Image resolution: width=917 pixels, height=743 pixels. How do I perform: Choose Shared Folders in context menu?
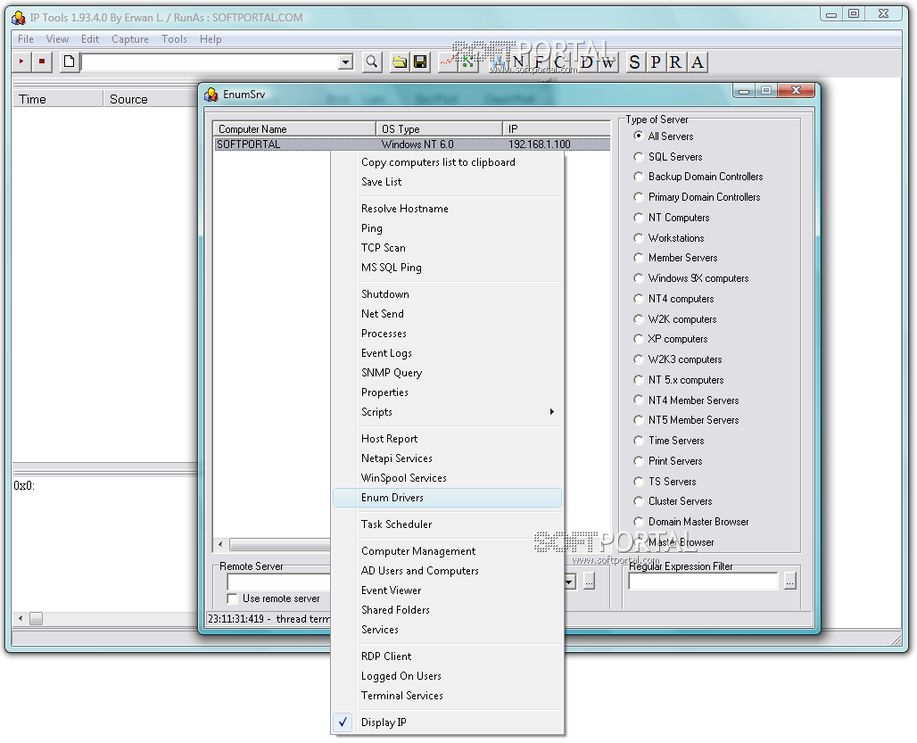[x=448, y=610]
